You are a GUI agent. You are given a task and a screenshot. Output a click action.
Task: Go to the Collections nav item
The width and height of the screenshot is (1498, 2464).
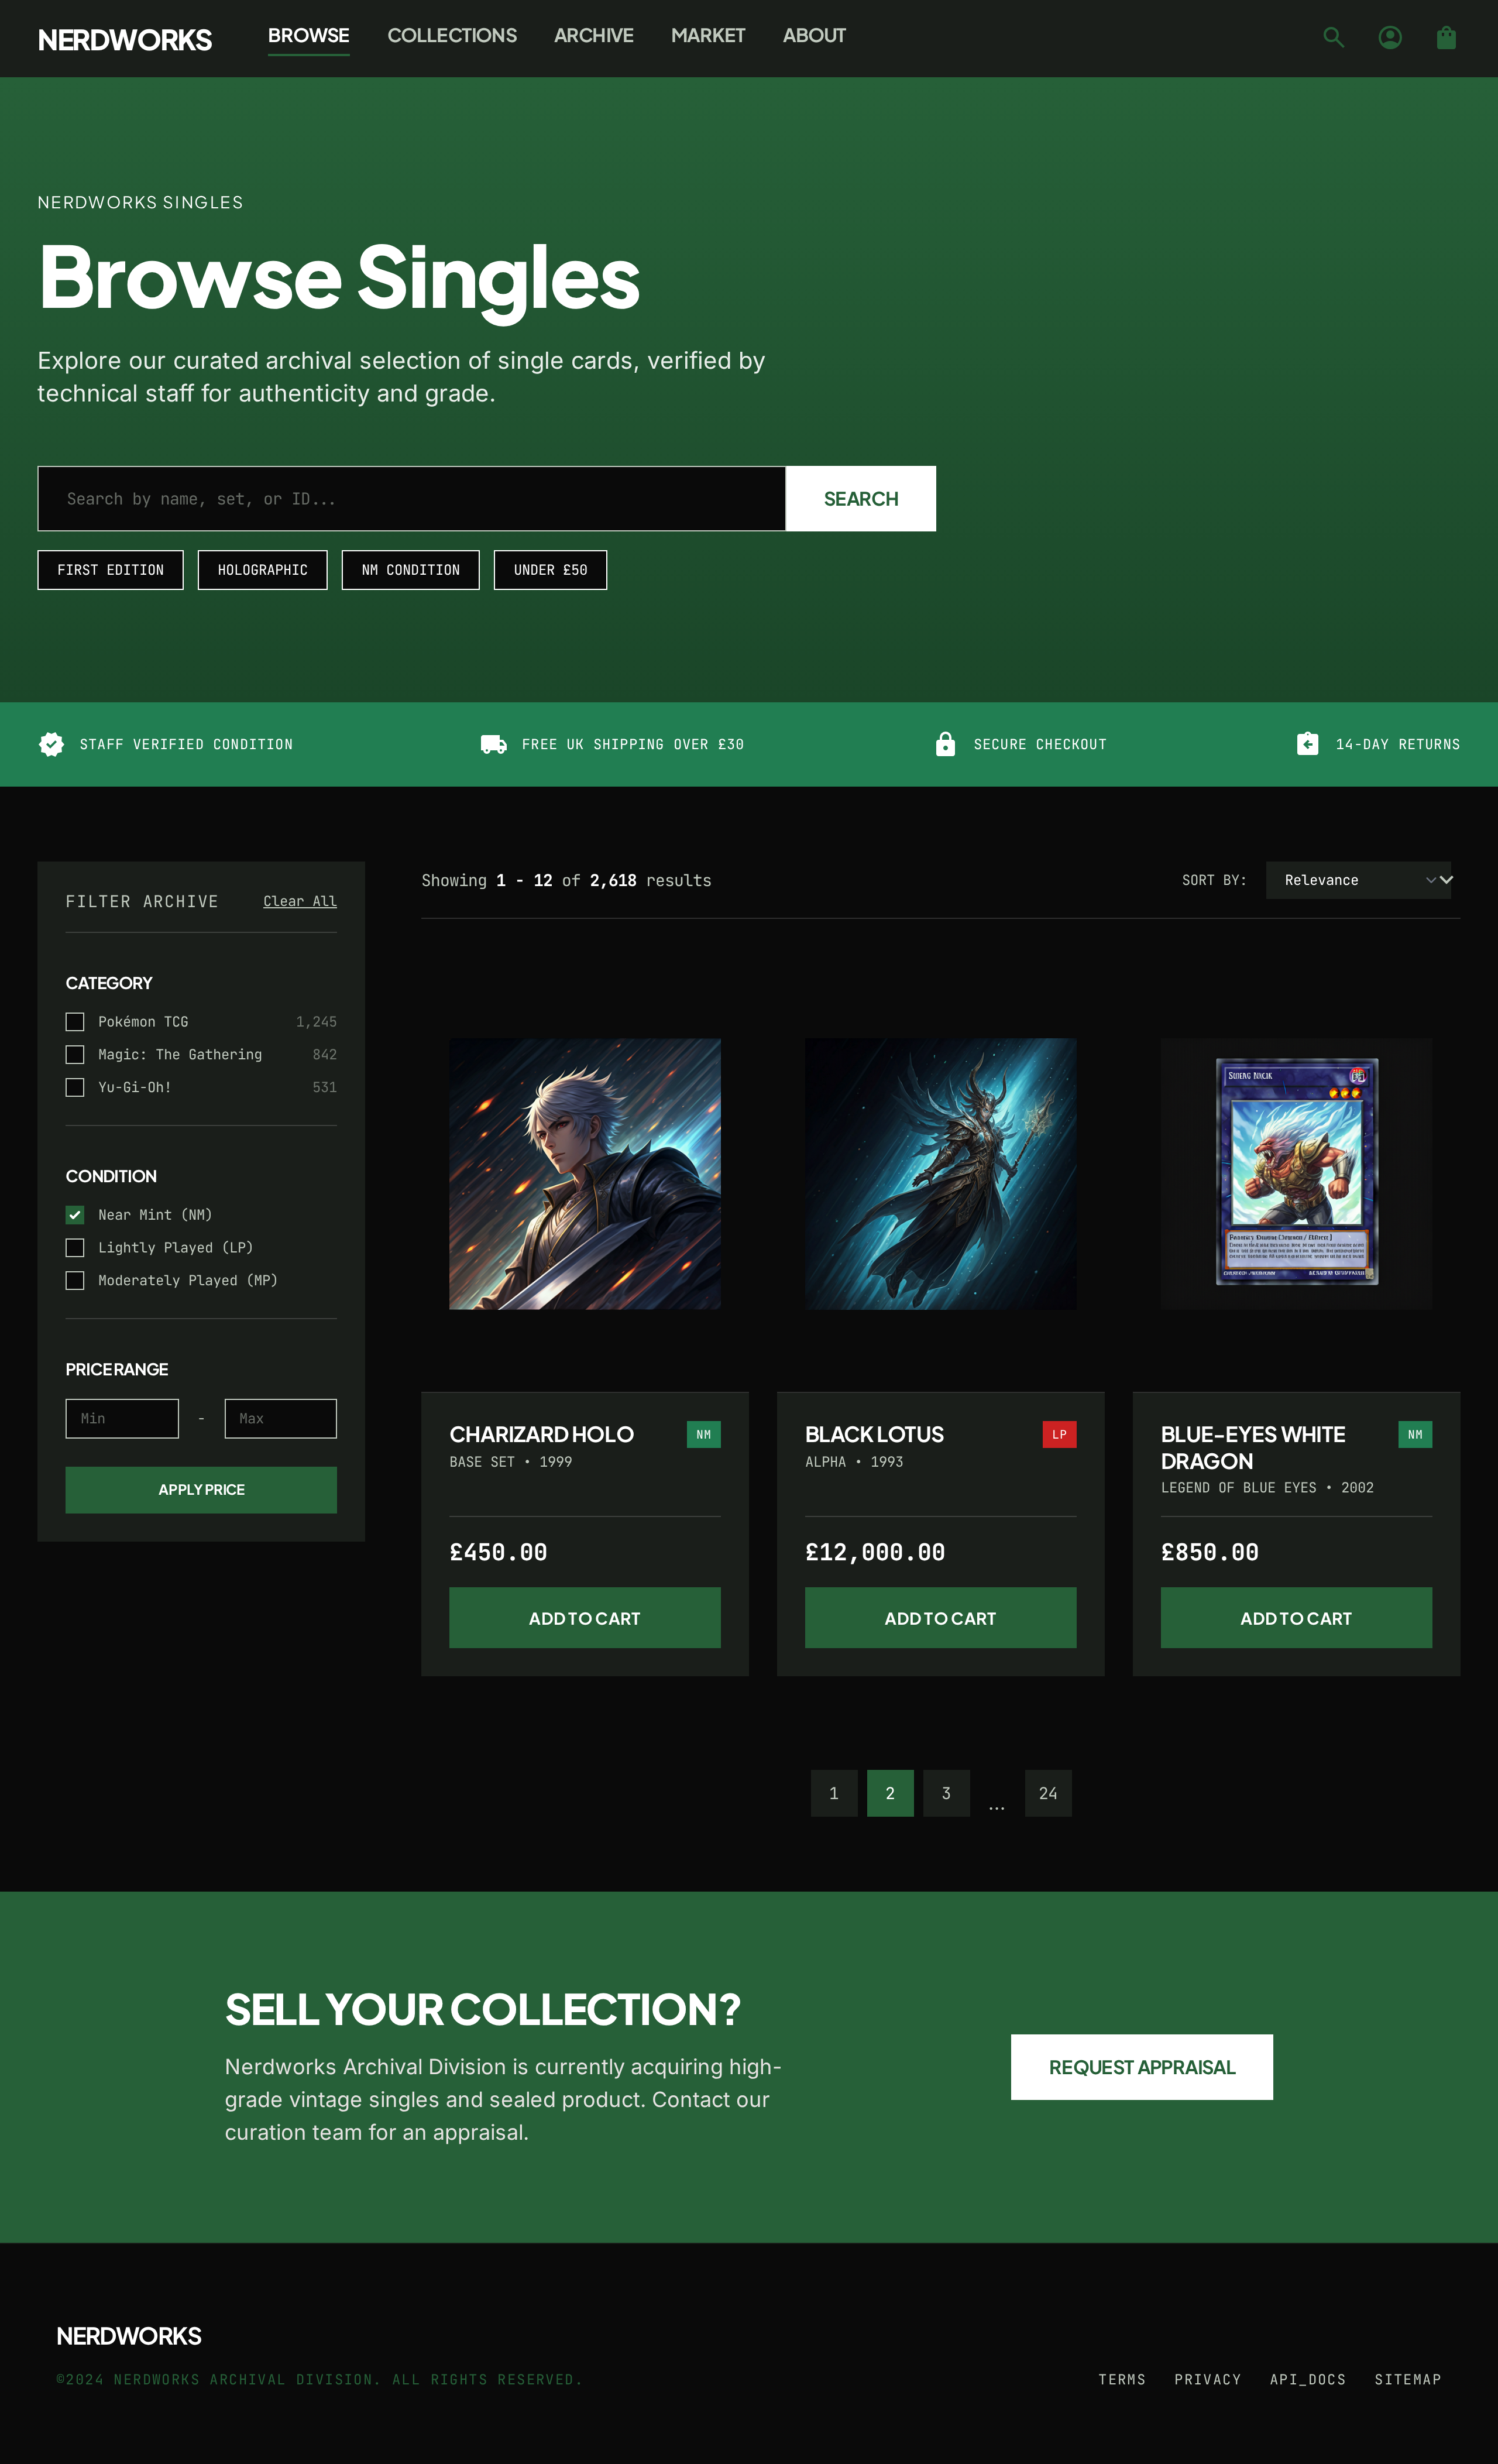(x=452, y=36)
